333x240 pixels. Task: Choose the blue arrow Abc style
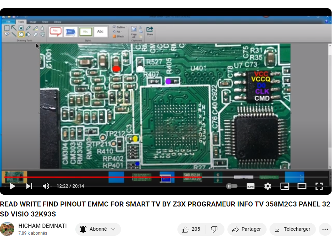click(71, 32)
